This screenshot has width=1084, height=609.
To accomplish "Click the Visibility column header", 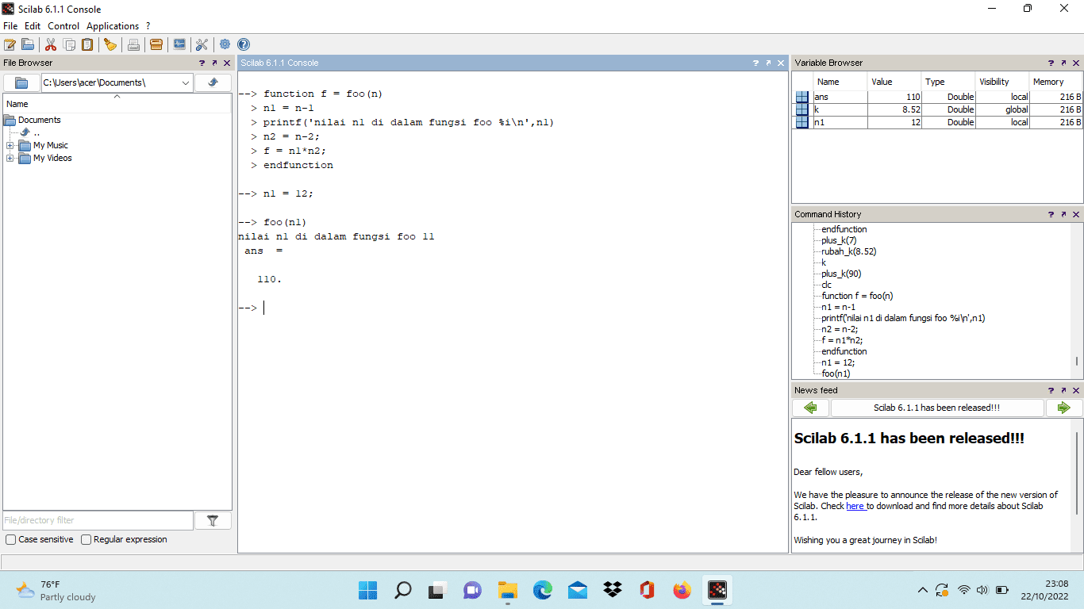I will (1002, 82).
